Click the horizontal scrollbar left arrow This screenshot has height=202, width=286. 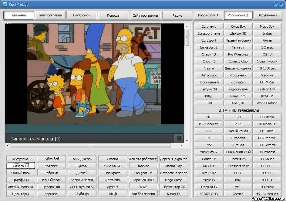8,146
